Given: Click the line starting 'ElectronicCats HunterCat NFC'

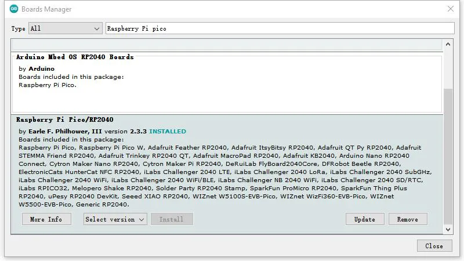Looking at the screenshot, I should pos(225,172).
